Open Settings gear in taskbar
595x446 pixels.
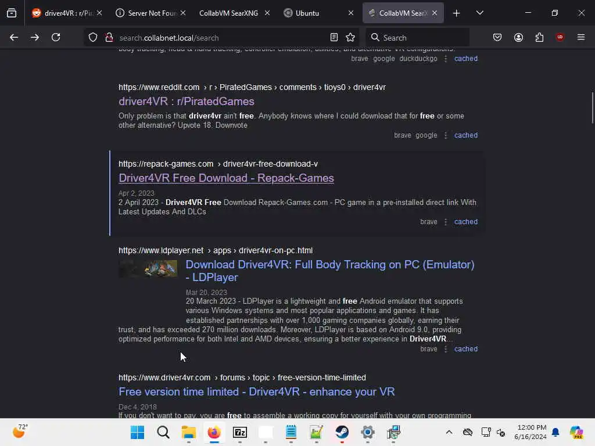pos(368,432)
